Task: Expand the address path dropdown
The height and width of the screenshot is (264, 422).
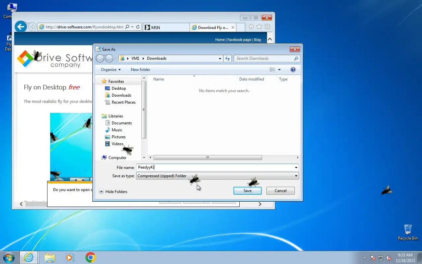Action: 220,58
